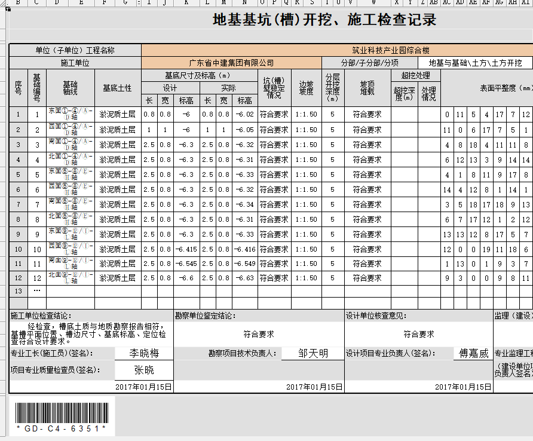The image size is (533, 441).
Task: Click the 表面平整度 header cell
Action: point(487,88)
